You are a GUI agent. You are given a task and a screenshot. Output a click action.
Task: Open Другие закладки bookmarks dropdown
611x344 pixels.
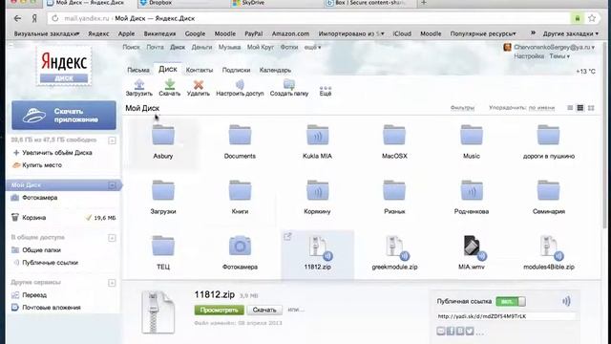click(571, 33)
